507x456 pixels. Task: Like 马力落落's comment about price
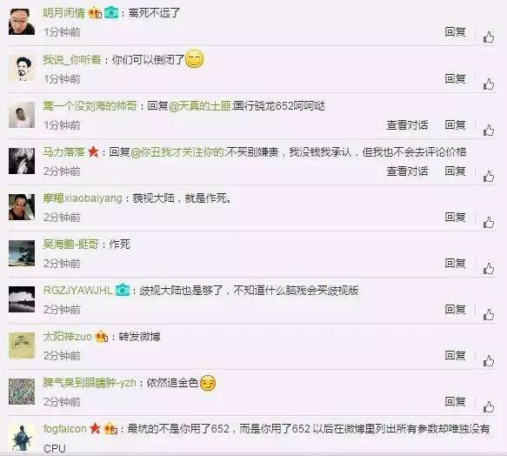489,177
